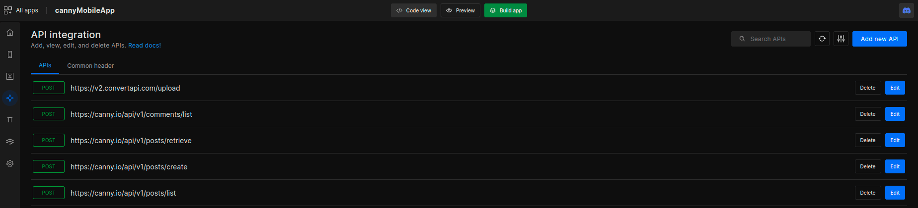Select the APIs tab
Image resolution: width=918 pixels, height=208 pixels.
click(x=45, y=65)
